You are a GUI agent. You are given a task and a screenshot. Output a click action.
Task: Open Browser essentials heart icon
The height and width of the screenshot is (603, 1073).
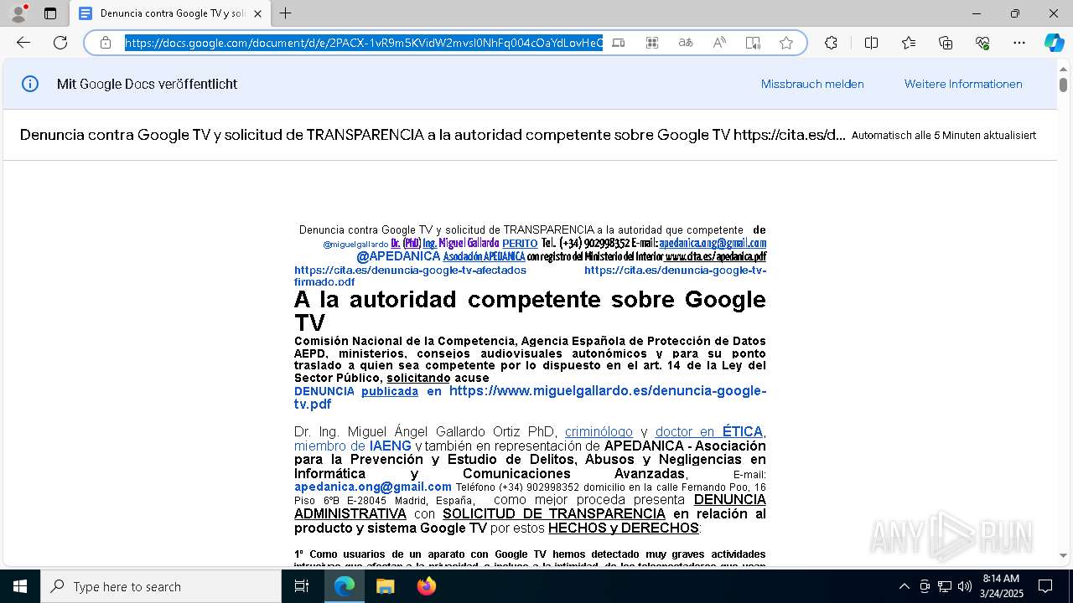[982, 43]
